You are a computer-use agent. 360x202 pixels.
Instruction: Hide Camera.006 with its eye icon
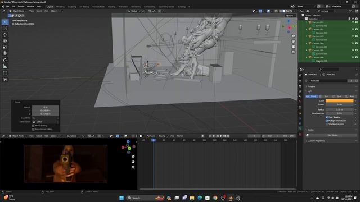[x=353, y=57]
